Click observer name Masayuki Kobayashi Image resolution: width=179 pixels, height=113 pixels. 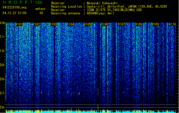click(102, 3)
